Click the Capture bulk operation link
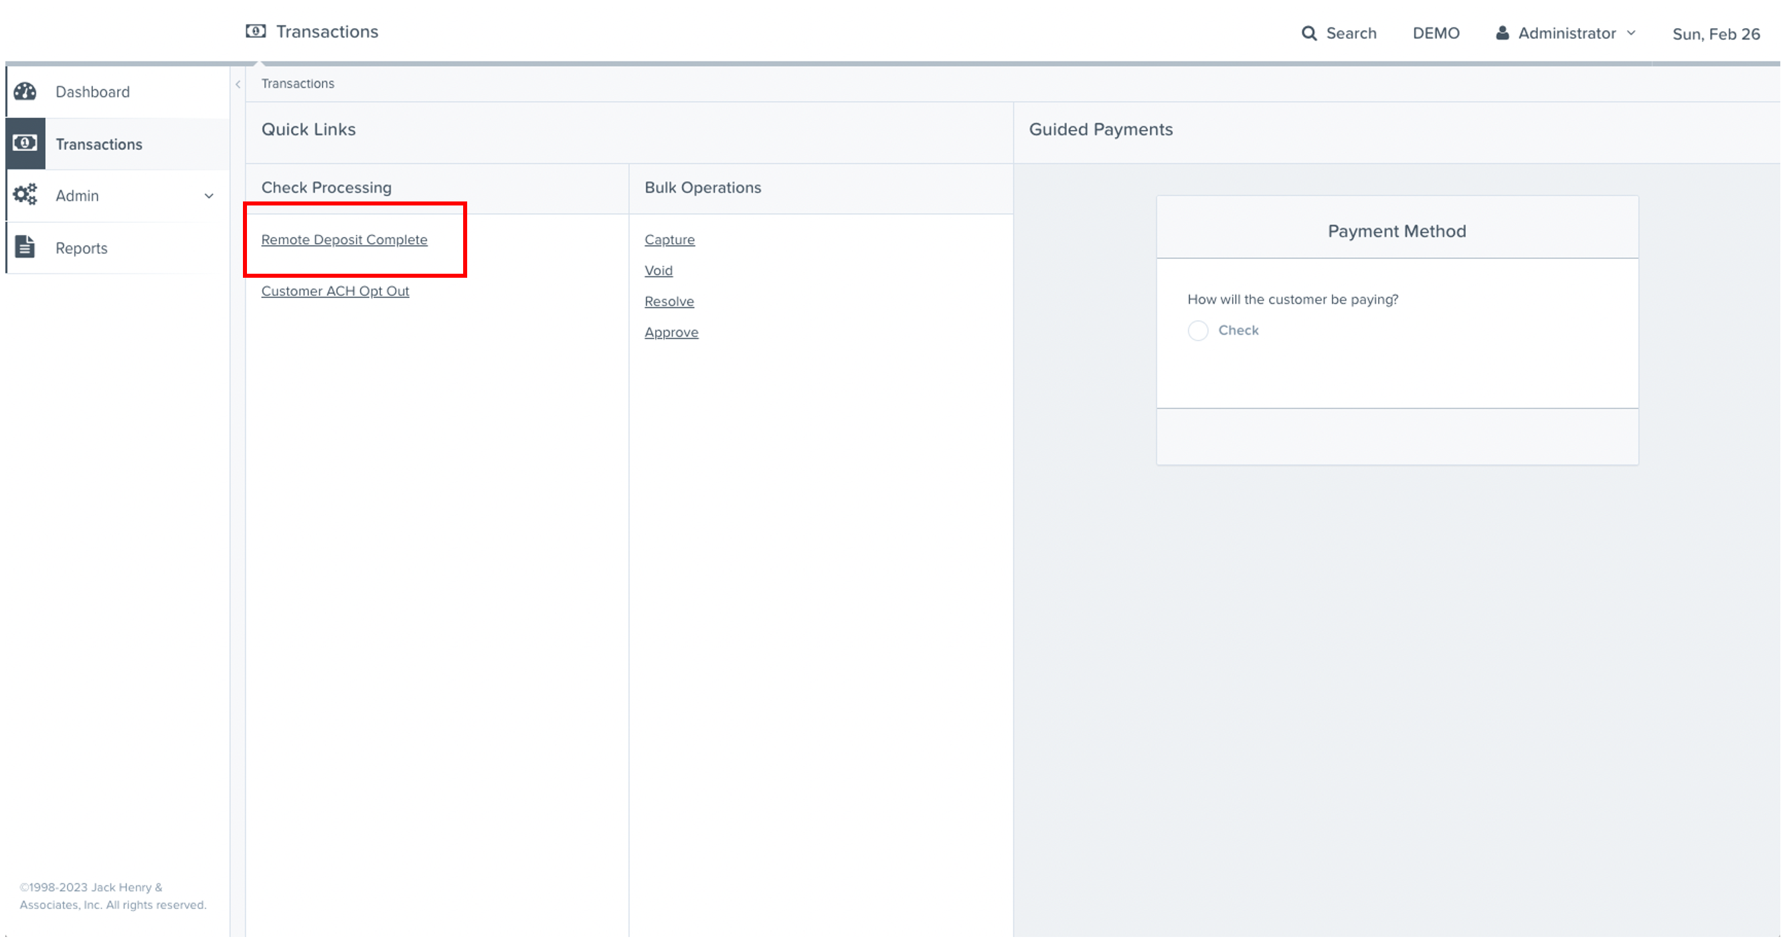Screen dimensions: 1787x941 click(x=669, y=239)
